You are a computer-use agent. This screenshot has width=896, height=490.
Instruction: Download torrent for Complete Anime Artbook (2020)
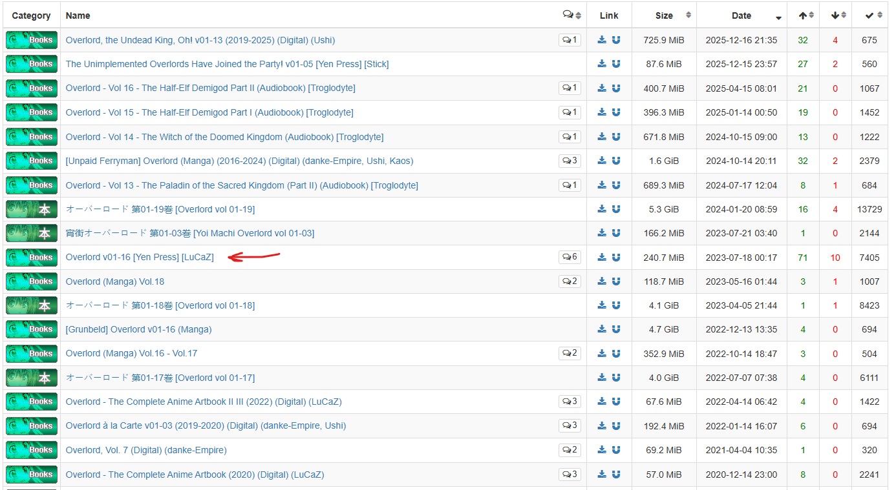[602, 474]
